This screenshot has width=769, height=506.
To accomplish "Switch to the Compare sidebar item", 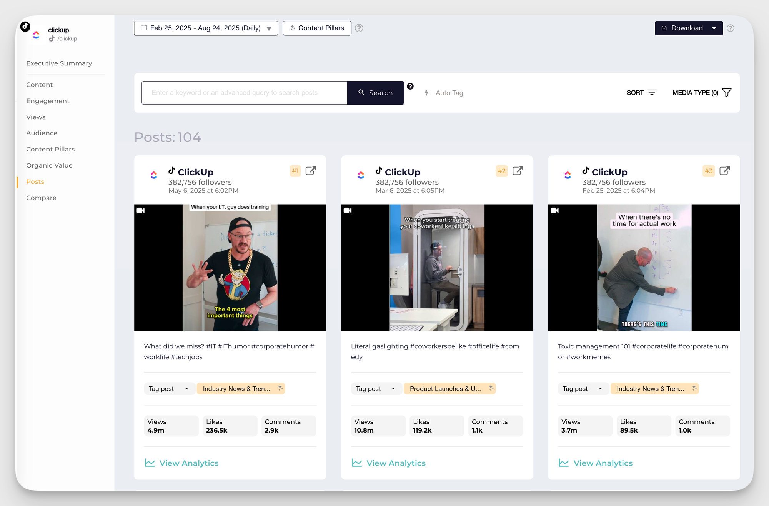I will tap(41, 198).
